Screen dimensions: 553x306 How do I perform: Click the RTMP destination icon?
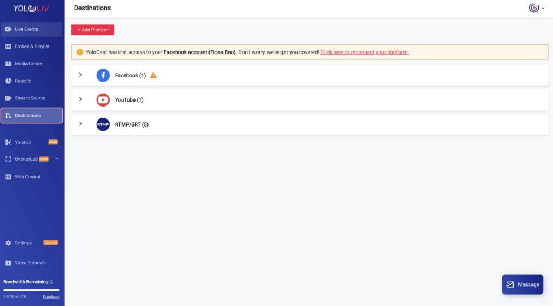103,124
